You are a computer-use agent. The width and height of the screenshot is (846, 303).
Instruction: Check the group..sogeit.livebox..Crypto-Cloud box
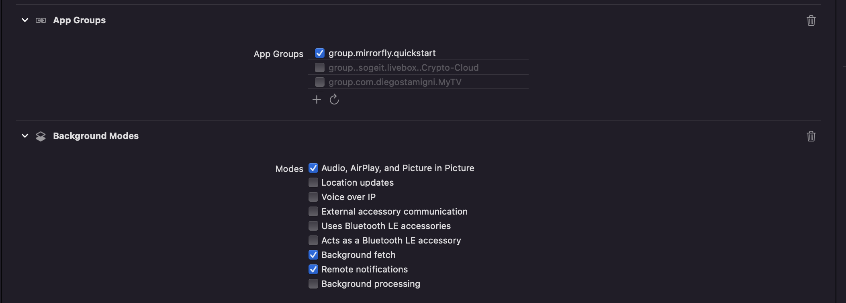pyautogui.click(x=320, y=68)
